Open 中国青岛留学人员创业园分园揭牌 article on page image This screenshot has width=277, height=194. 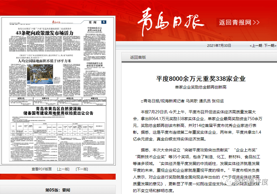click(94, 64)
